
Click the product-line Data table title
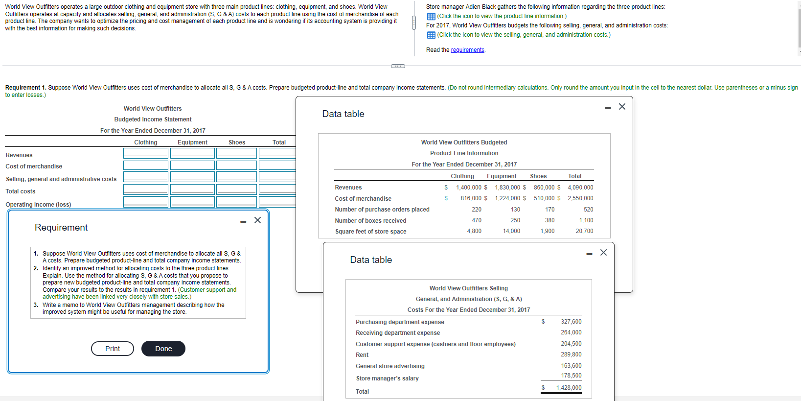(x=343, y=114)
